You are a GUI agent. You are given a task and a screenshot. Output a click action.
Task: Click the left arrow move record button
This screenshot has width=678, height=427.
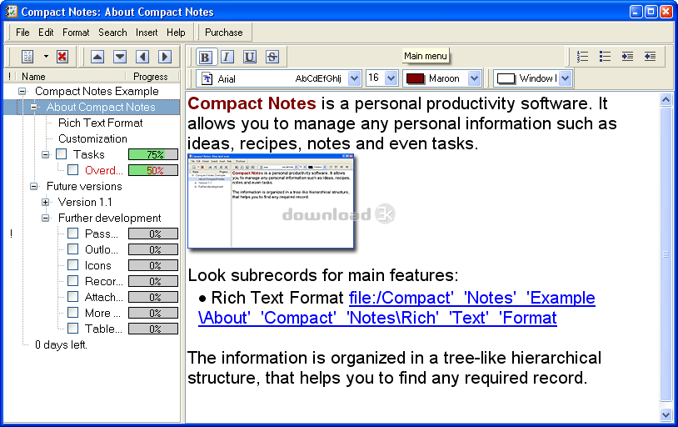[x=142, y=57]
